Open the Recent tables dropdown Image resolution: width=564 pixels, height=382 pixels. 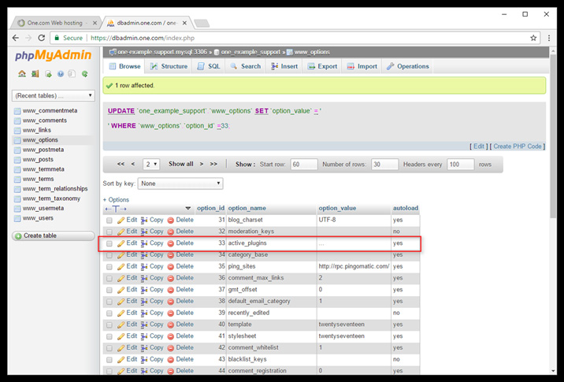coord(53,95)
